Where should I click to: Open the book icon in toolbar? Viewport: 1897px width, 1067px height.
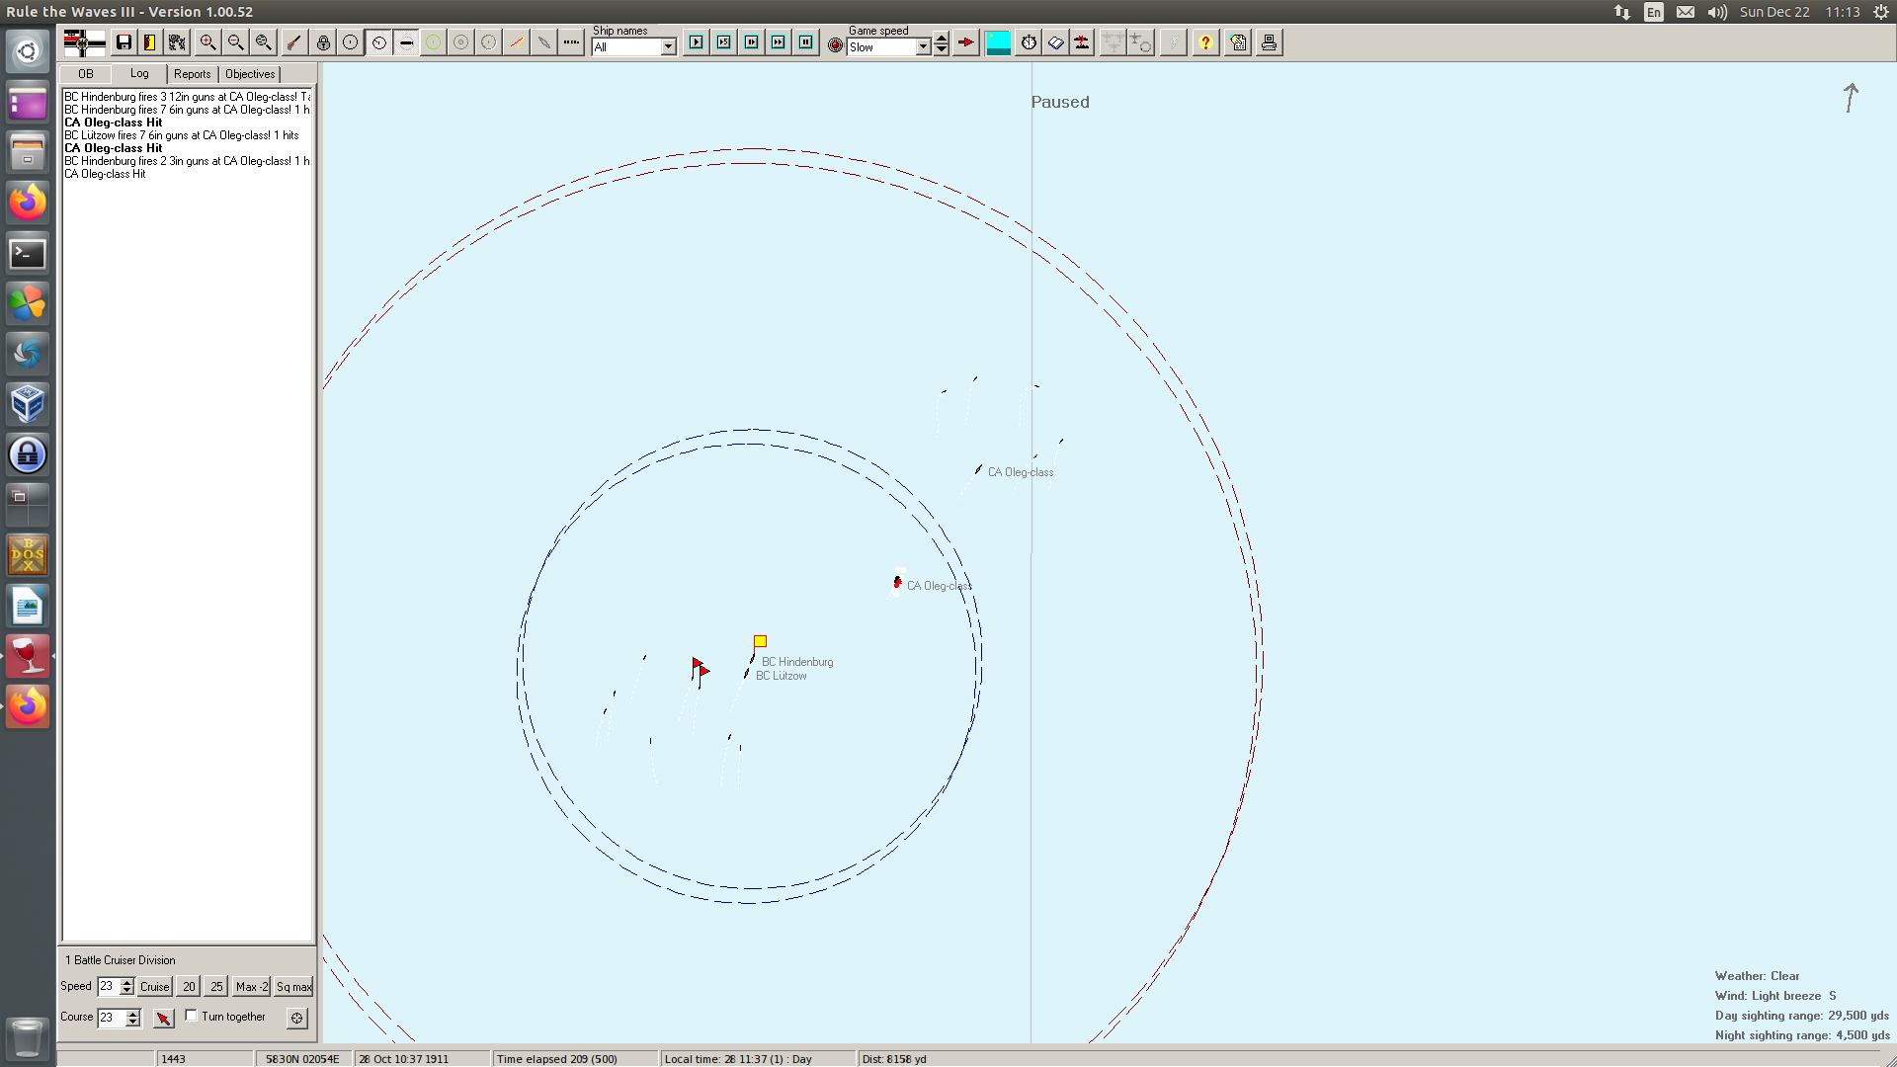pos(1056,42)
